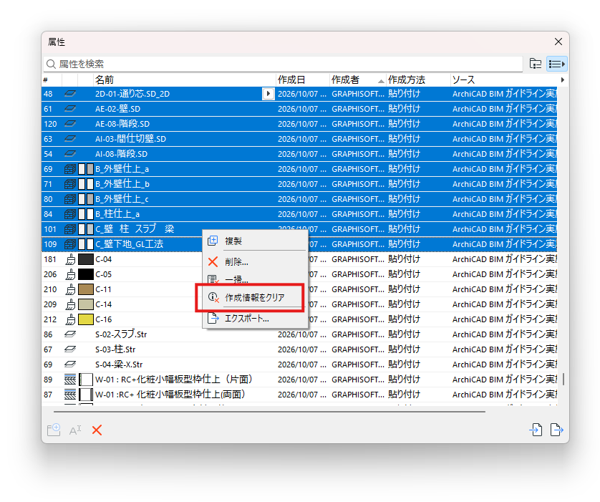The width and height of the screenshot is (600, 502).
Task: Click layer icon of S-03-柱.Str row
Action: (70, 349)
